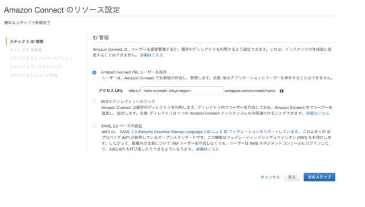The width and height of the screenshot is (365, 207).
Task: Select 'ステップ 5: レビューと作成' in sidebar
Action: point(33,75)
